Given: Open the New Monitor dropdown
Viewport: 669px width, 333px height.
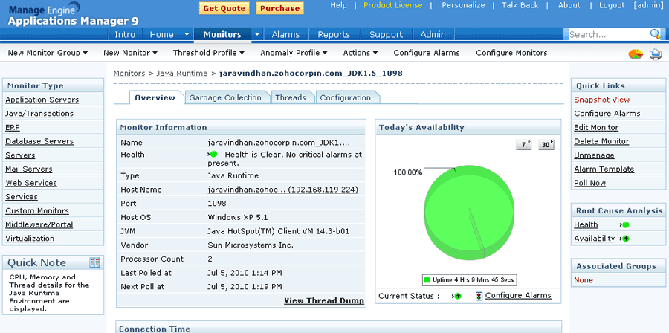Looking at the screenshot, I should pos(130,53).
